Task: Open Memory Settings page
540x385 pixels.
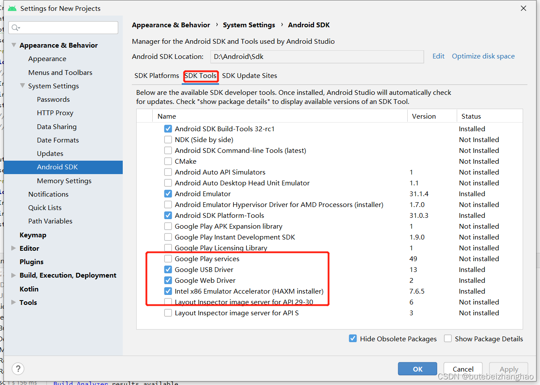Action: point(64,181)
